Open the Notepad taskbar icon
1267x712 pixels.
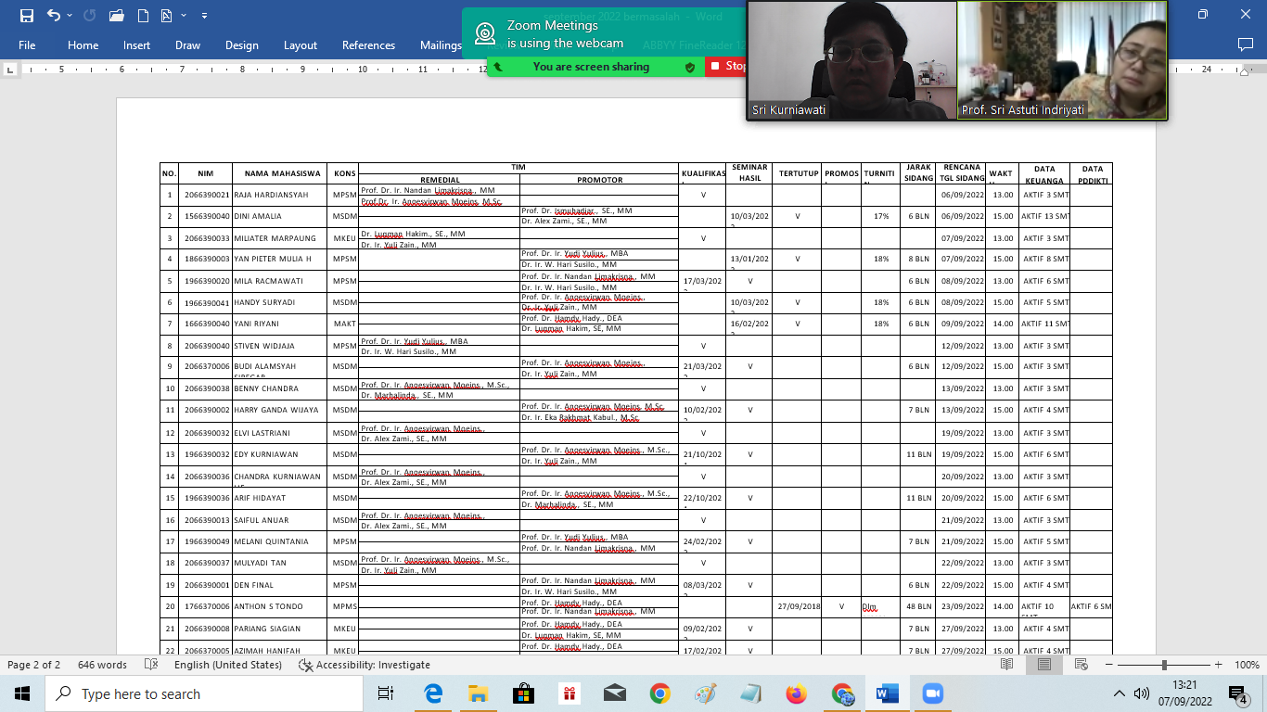750,693
